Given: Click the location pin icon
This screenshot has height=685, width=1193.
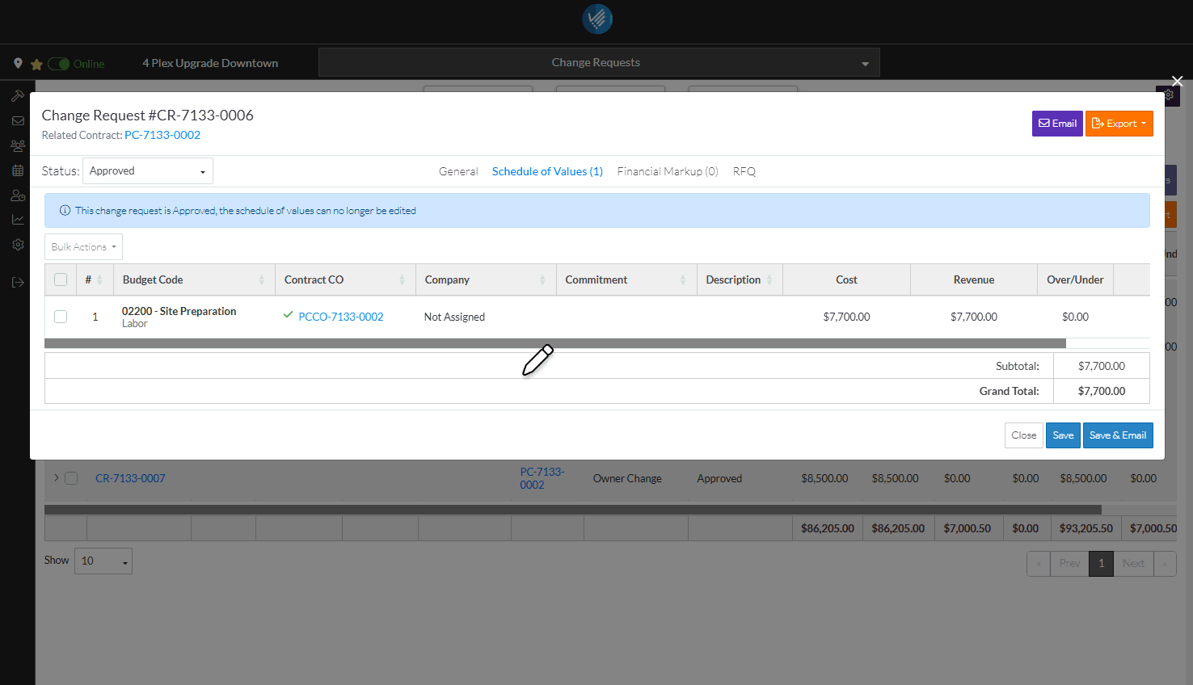Looking at the screenshot, I should pos(18,63).
